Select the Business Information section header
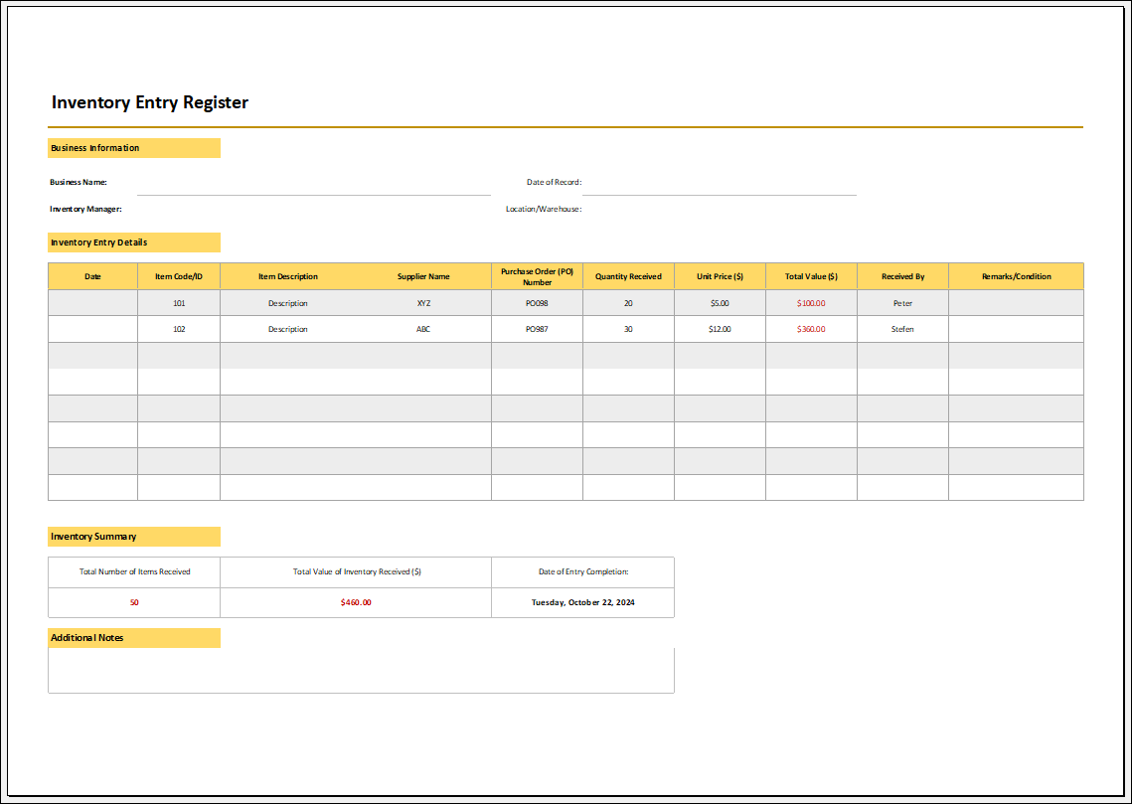 (x=134, y=147)
